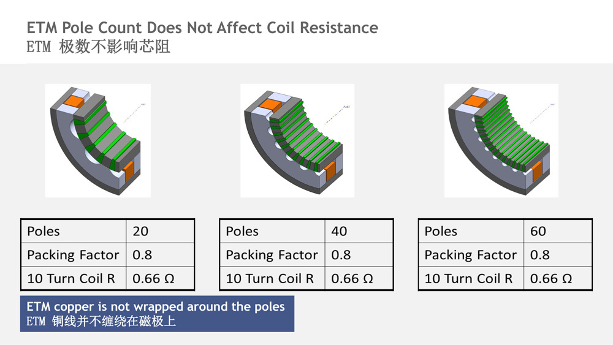The image size is (613, 345).
Task: Select the slide title about Coil Resistance
Action: pos(202,28)
